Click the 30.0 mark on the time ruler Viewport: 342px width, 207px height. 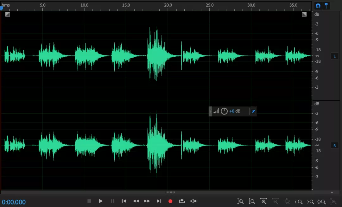[x=251, y=5]
